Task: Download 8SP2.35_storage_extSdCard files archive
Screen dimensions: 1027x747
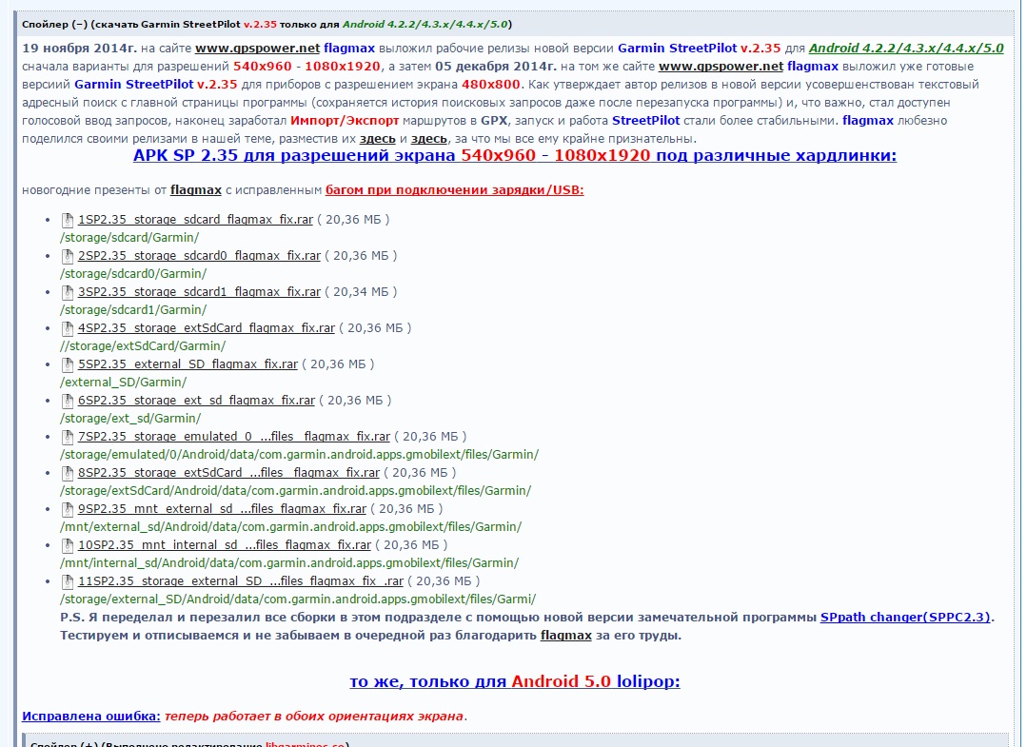Action: tap(228, 472)
